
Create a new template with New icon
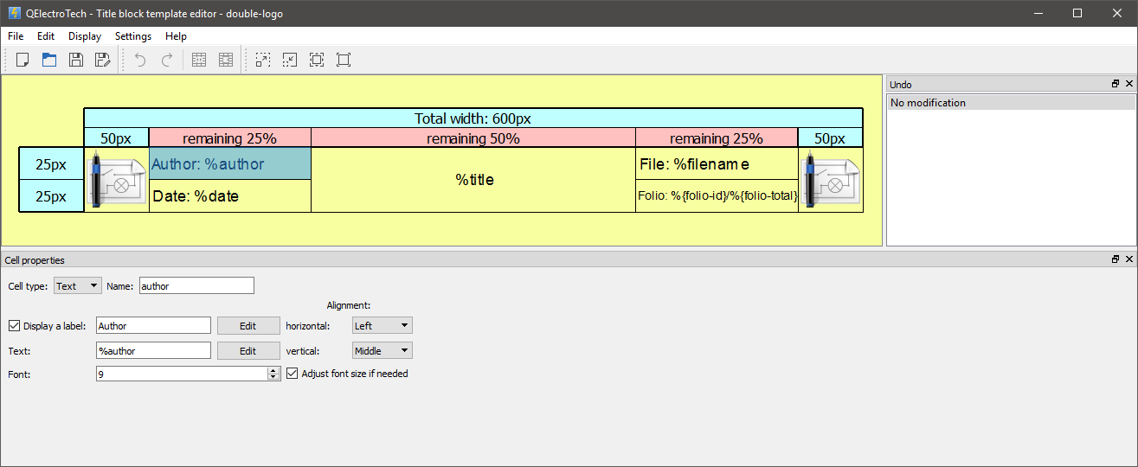click(x=23, y=60)
